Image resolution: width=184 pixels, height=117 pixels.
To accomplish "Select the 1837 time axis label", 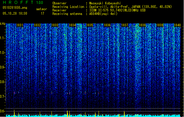I will (x=125, y=25).
